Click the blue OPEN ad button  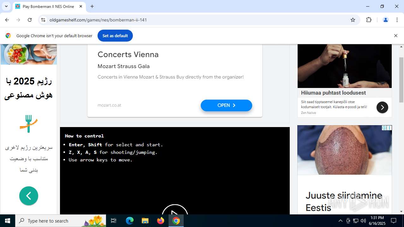pyautogui.click(x=226, y=105)
